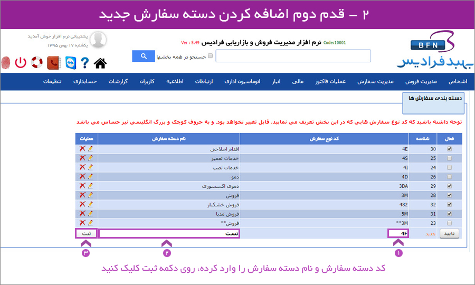Click the Behbod Faradis BFN logo
This screenshot has height=285, width=475.
[435, 50]
